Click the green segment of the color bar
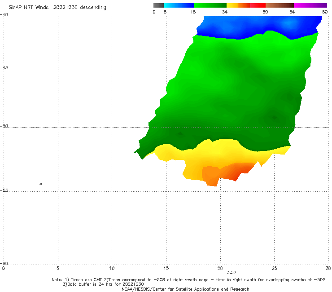The height and width of the screenshot is (292, 332). click(210, 5)
